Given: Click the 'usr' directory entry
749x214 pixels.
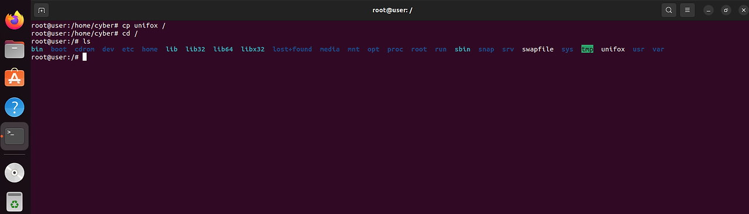Looking at the screenshot, I should [638, 49].
